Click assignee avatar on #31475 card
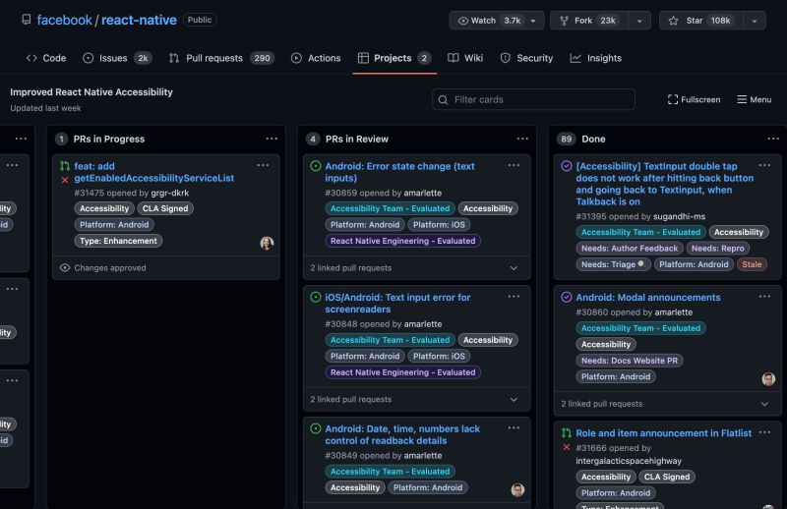This screenshot has height=509, width=787. click(x=267, y=244)
